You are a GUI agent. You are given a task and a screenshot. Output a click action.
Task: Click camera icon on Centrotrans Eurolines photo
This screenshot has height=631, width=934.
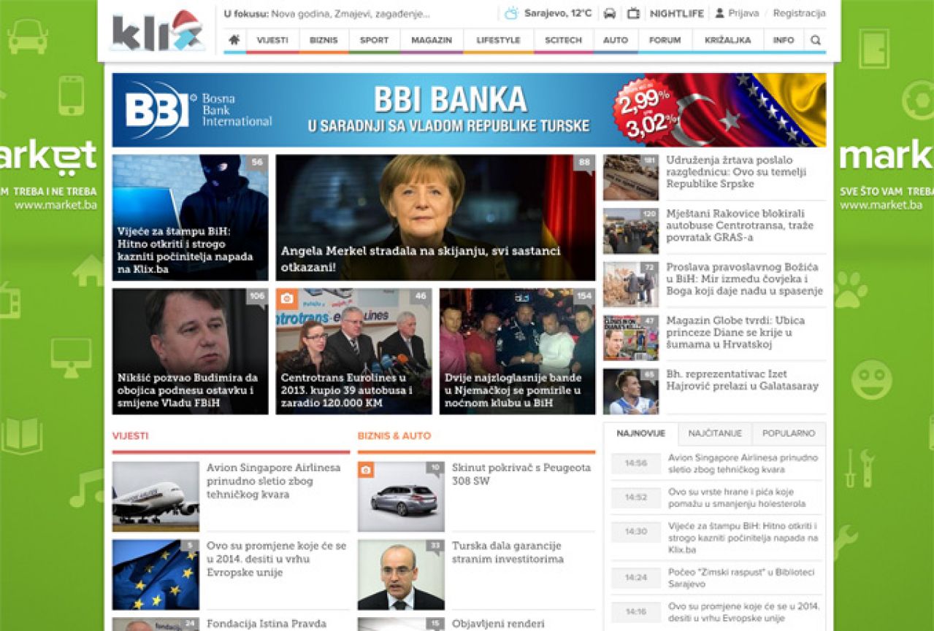click(x=287, y=298)
